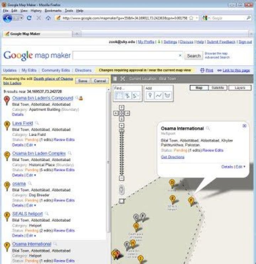Click the Sign out link

point(245,42)
